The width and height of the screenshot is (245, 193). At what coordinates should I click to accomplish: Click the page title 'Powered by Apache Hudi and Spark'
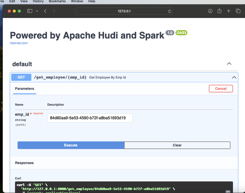87,35
